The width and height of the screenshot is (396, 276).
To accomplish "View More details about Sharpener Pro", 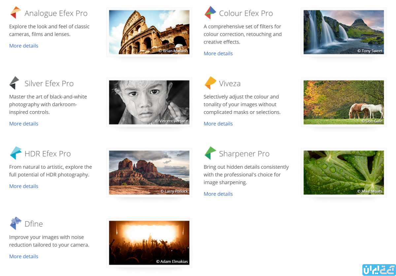I will click(x=218, y=194).
